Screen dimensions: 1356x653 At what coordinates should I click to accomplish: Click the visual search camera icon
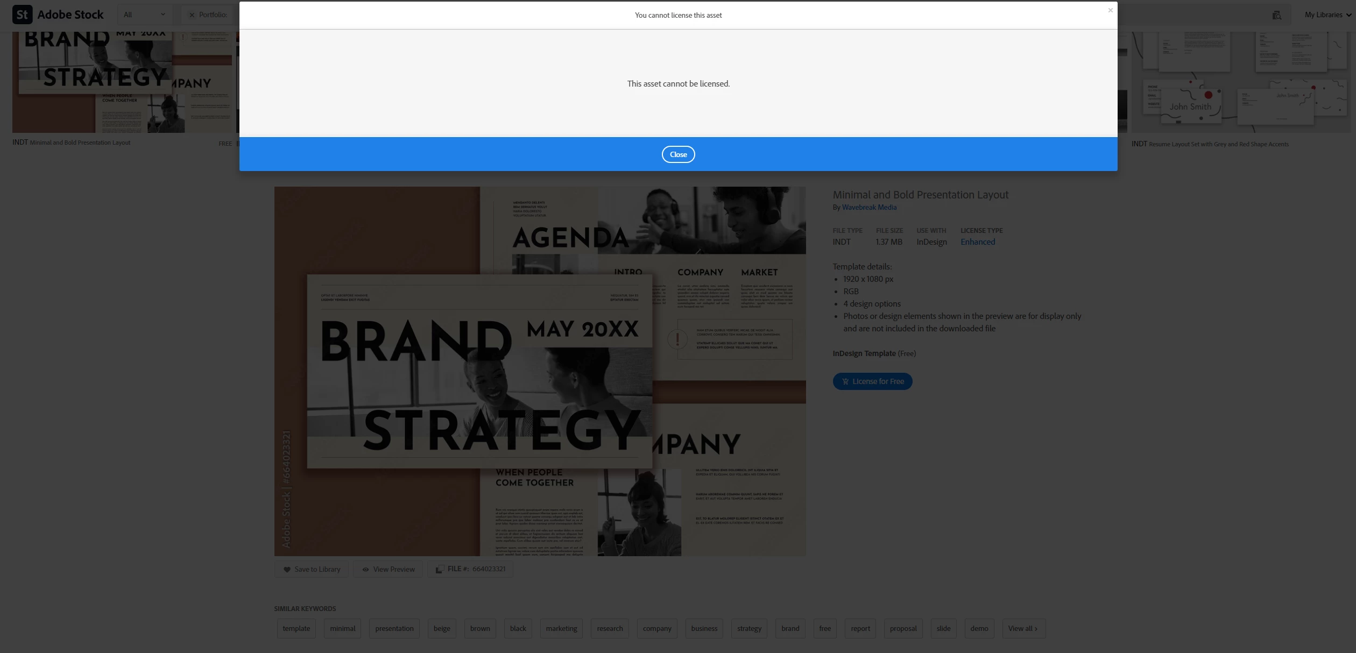click(1276, 15)
